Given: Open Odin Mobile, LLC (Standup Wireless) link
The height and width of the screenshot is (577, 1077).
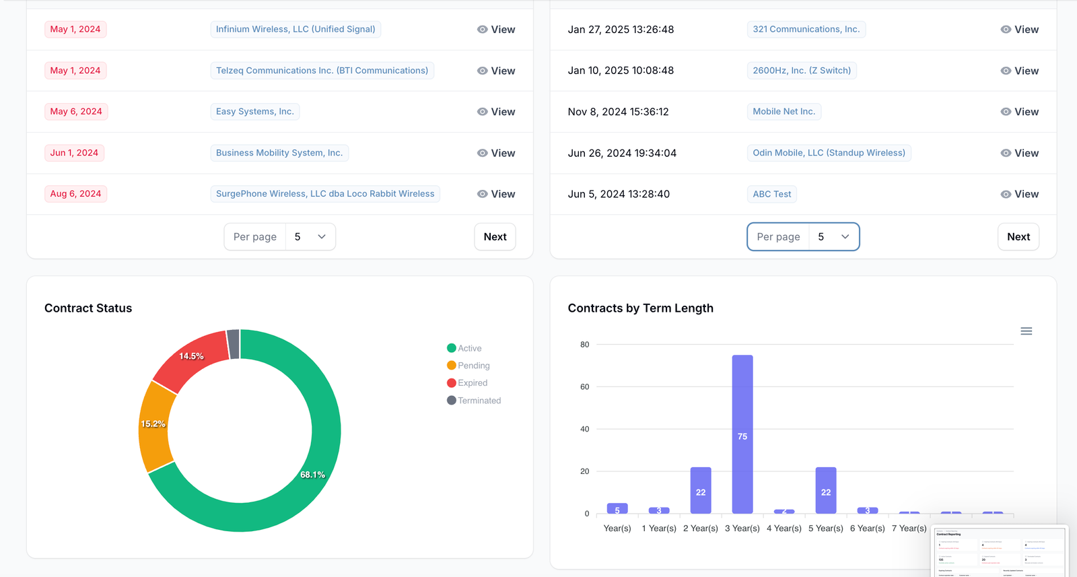Looking at the screenshot, I should pos(829,153).
